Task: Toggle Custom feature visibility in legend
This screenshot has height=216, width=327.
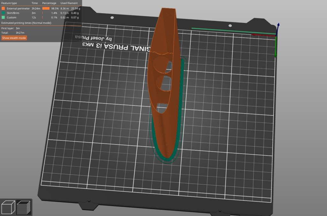Action: [x=11, y=17]
